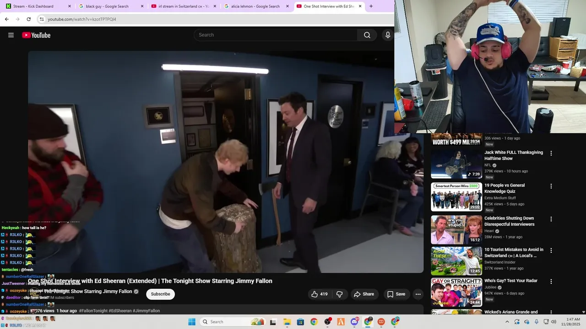Click the NFL channel name

[x=488, y=165]
